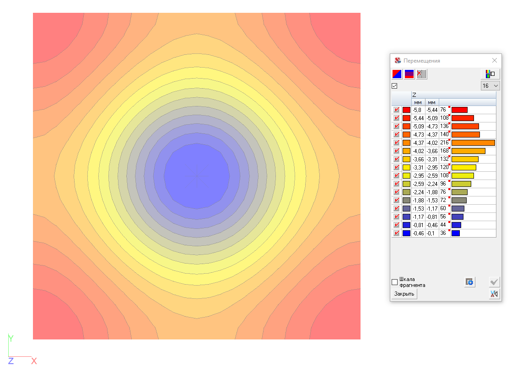Select the upper bound cell reading -0,1
517x376 pixels.
pos(432,233)
